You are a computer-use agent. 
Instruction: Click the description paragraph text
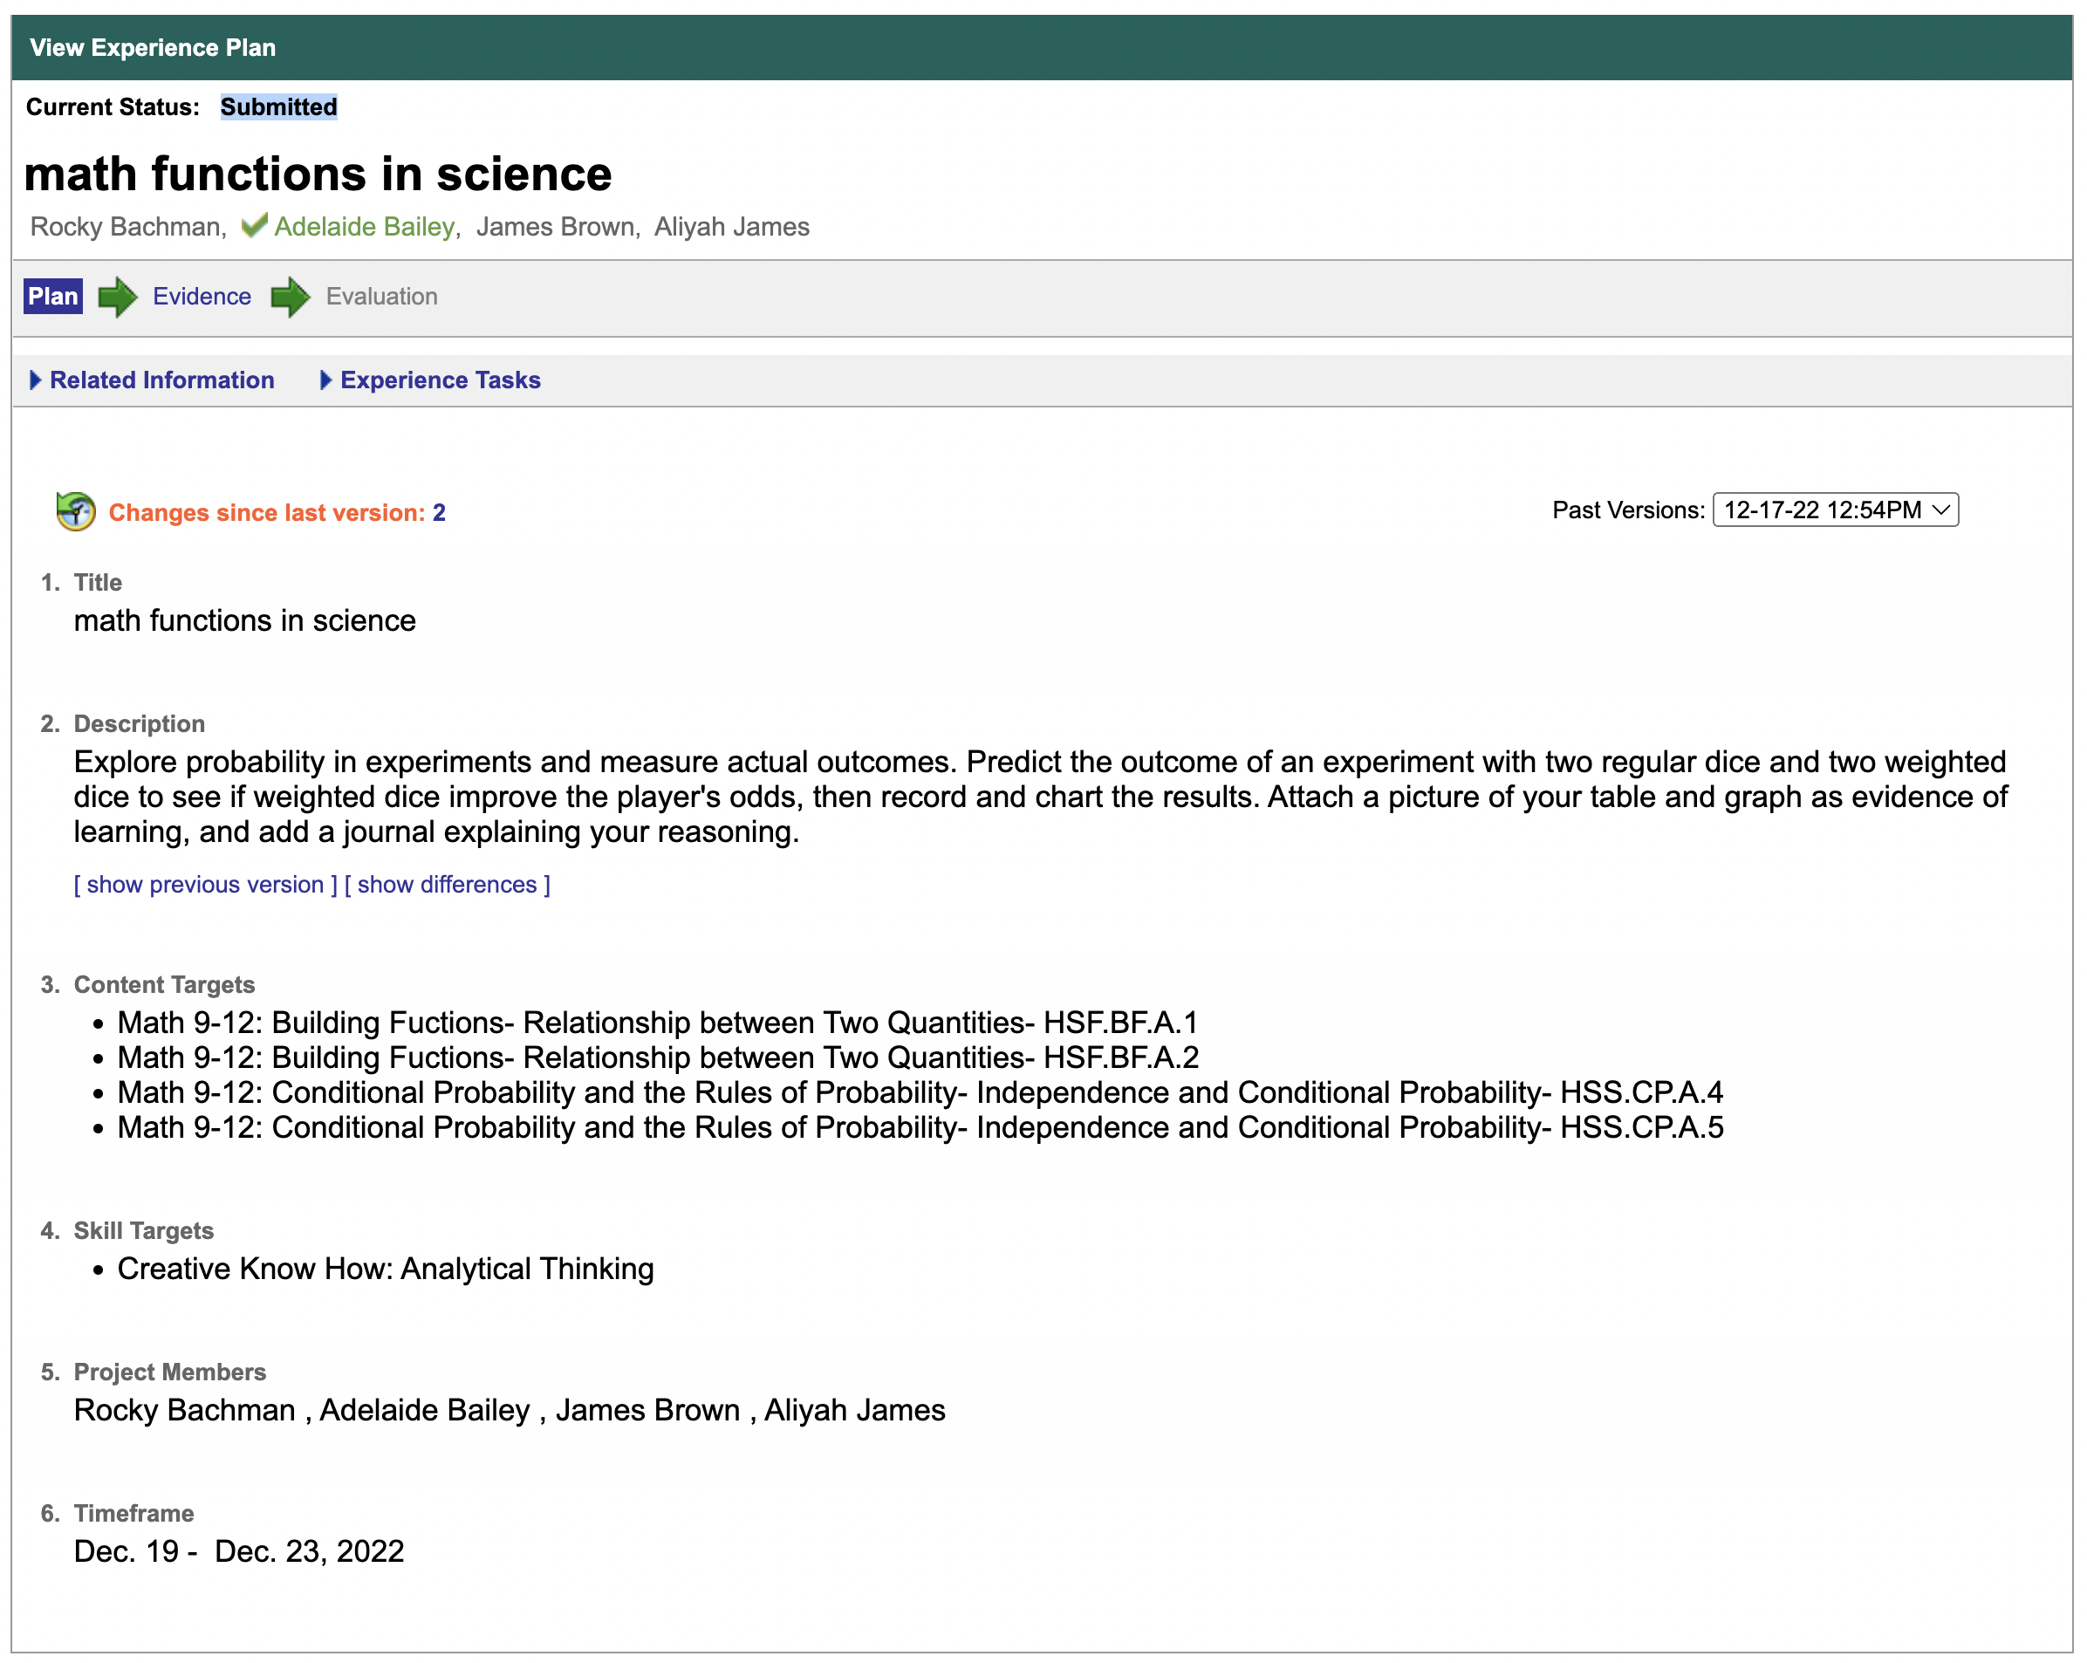click(x=1041, y=797)
